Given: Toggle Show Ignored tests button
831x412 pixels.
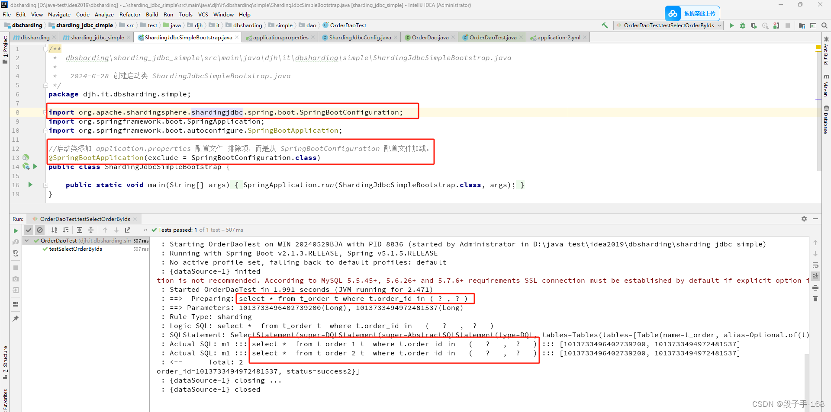Looking at the screenshot, I should 40,230.
